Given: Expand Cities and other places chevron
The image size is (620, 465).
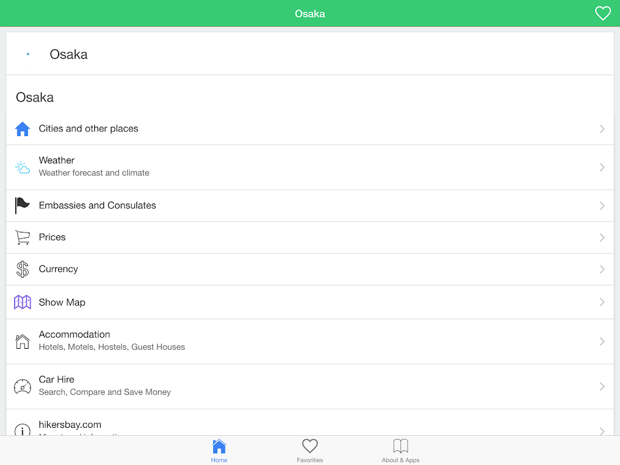Looking at the screenshot, I should tap(602, 129).
